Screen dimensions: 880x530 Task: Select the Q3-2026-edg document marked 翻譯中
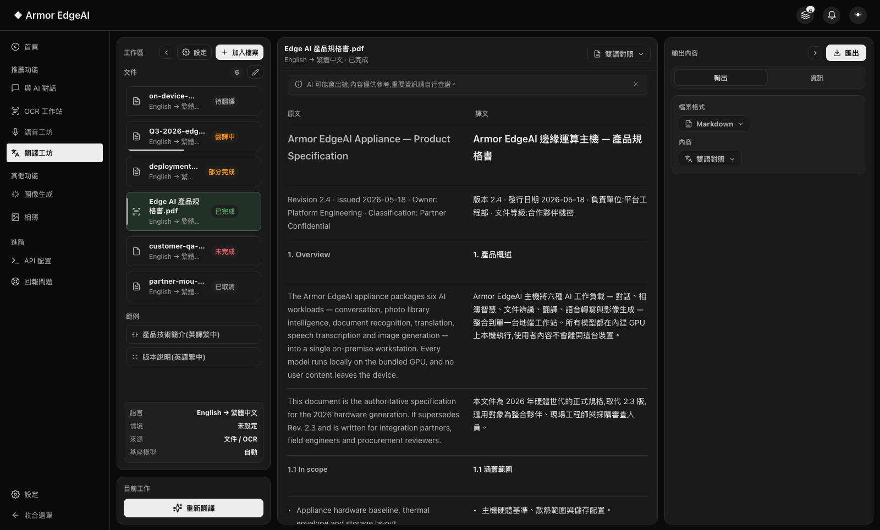click(x=194, y=136)
